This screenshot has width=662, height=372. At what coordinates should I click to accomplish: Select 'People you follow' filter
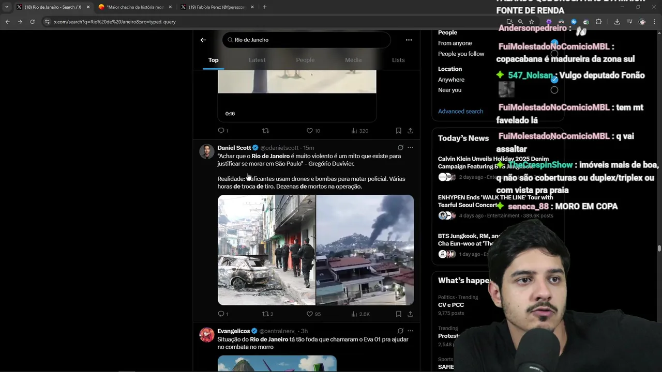tap(554, 54)
